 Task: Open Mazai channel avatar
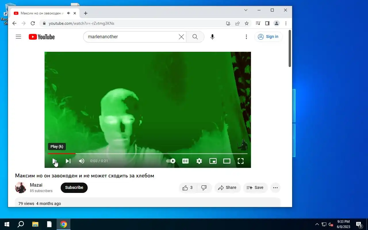tap(21, 187)
